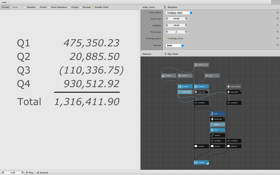Click the Metadata list icon
The width and height of the screenshot is (280, 175).
pyautogui.click(x=165, y=7)
